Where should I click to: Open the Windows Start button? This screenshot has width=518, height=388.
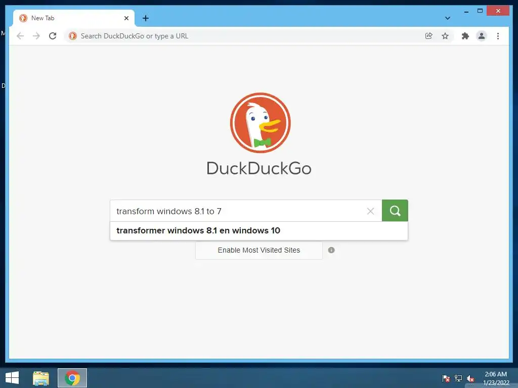click(12, 378)
